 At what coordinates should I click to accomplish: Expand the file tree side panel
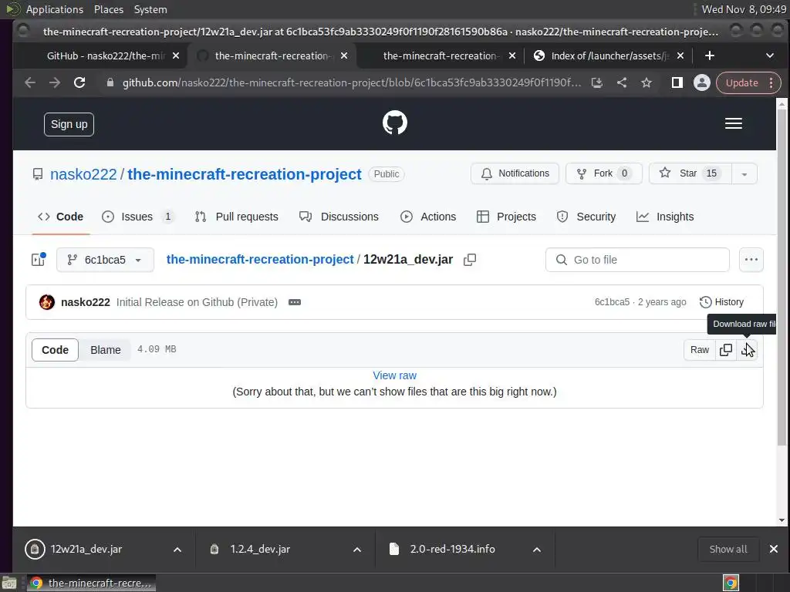click(39, 260)
